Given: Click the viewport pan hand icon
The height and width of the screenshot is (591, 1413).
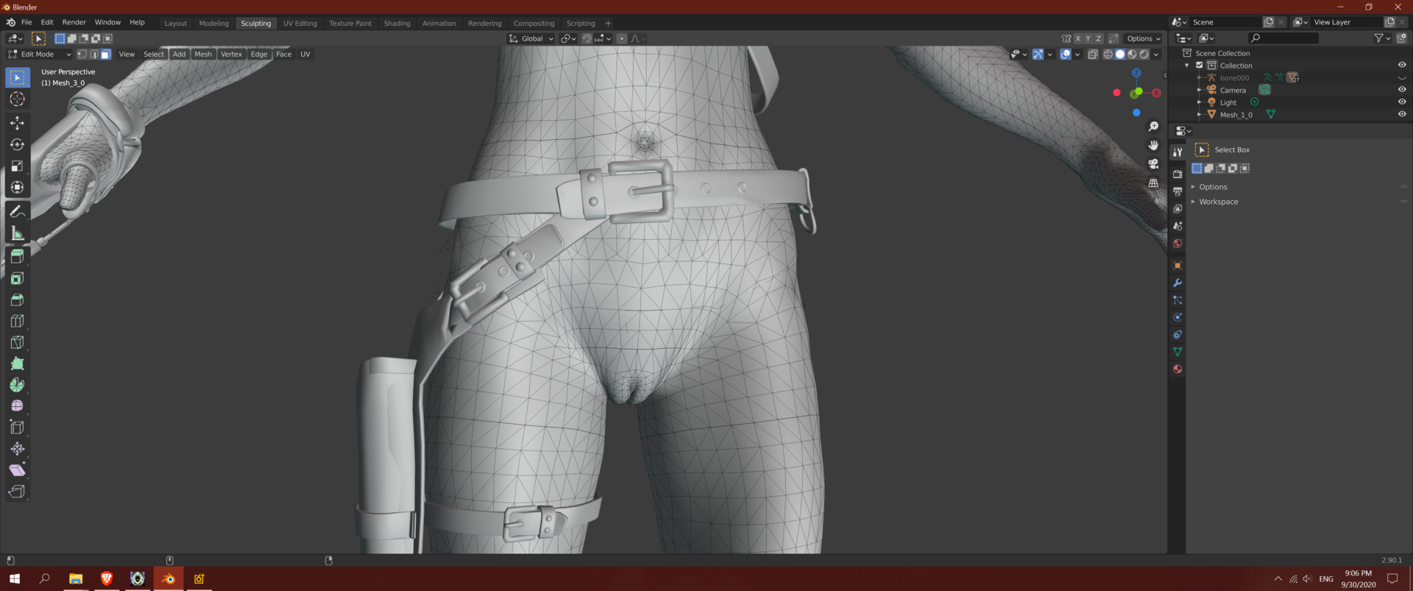Looking at the screenshot, I should coord(1153,145).
